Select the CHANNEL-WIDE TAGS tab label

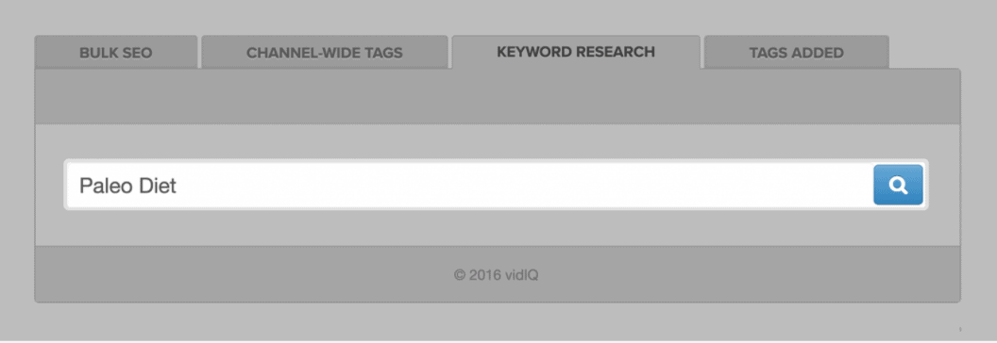(x=324, y=53)
